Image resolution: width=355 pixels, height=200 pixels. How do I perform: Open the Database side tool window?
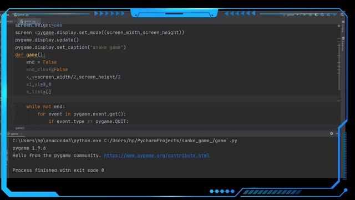[343, 43]
